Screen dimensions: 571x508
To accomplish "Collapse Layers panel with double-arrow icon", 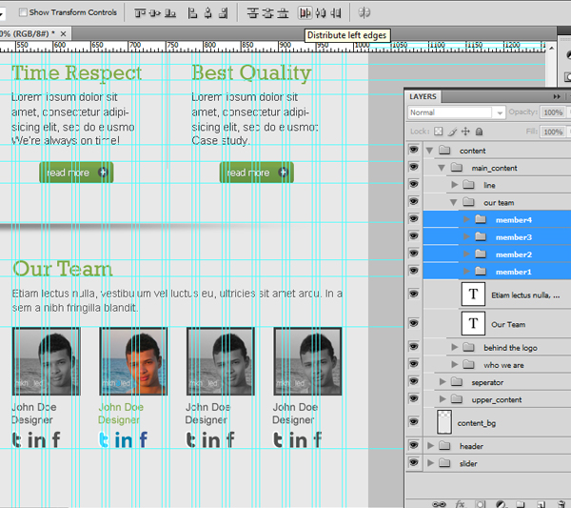I will [557, 96].
